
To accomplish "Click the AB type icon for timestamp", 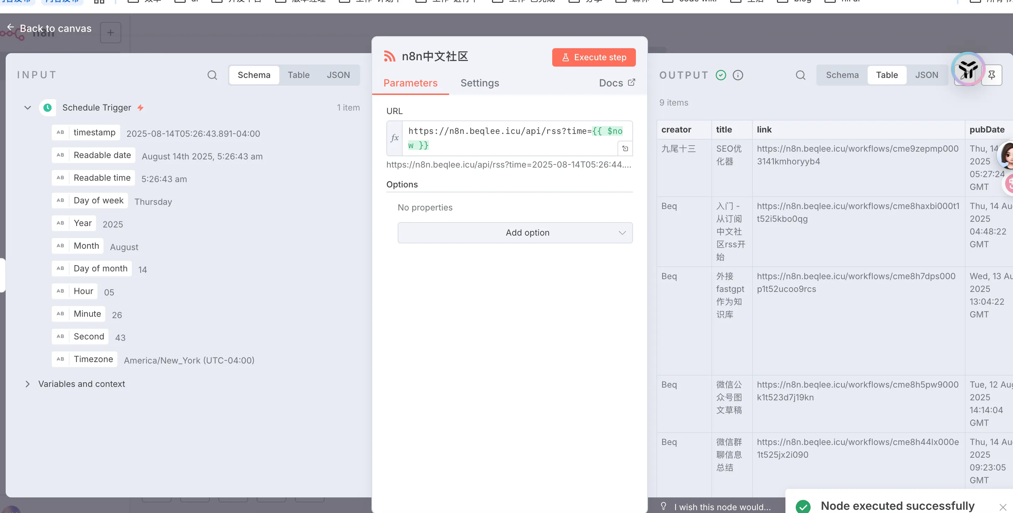I will coord(60,133).
